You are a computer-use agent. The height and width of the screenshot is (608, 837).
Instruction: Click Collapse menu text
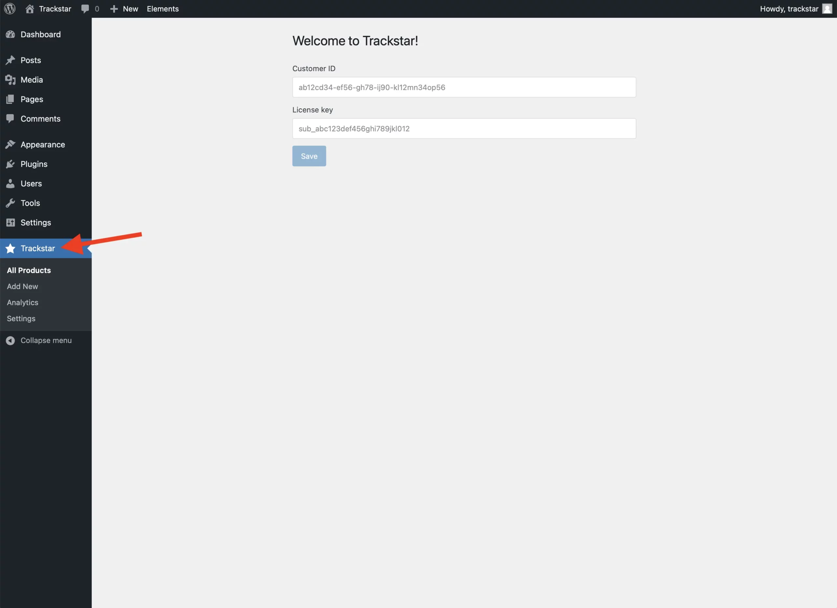point(46,340)
